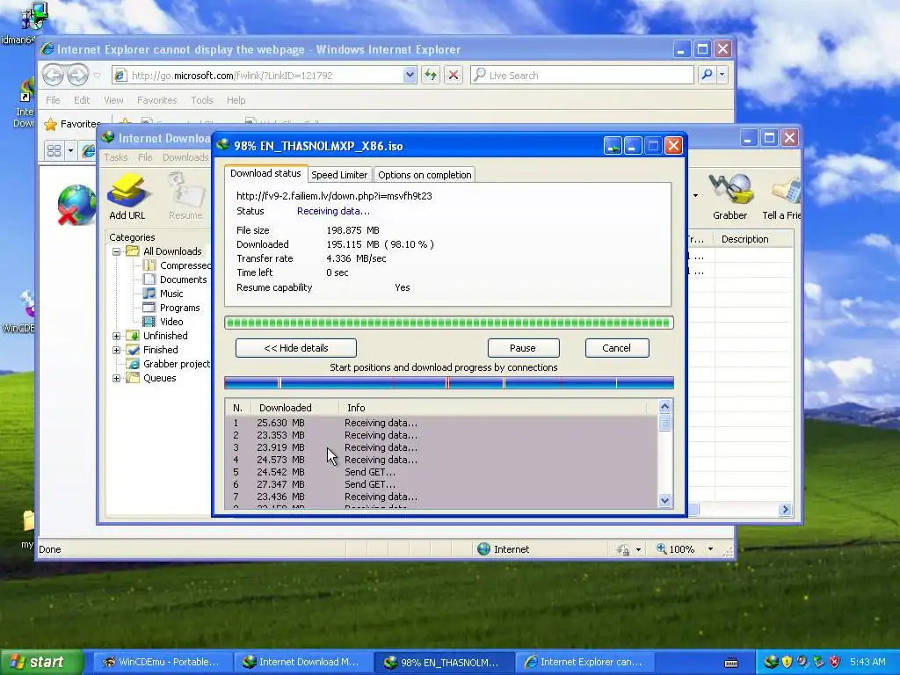Select connection row 1 with 25.630 MB
Image resolution: width=900 pixels, height=675 pixels.
(441, 423)
